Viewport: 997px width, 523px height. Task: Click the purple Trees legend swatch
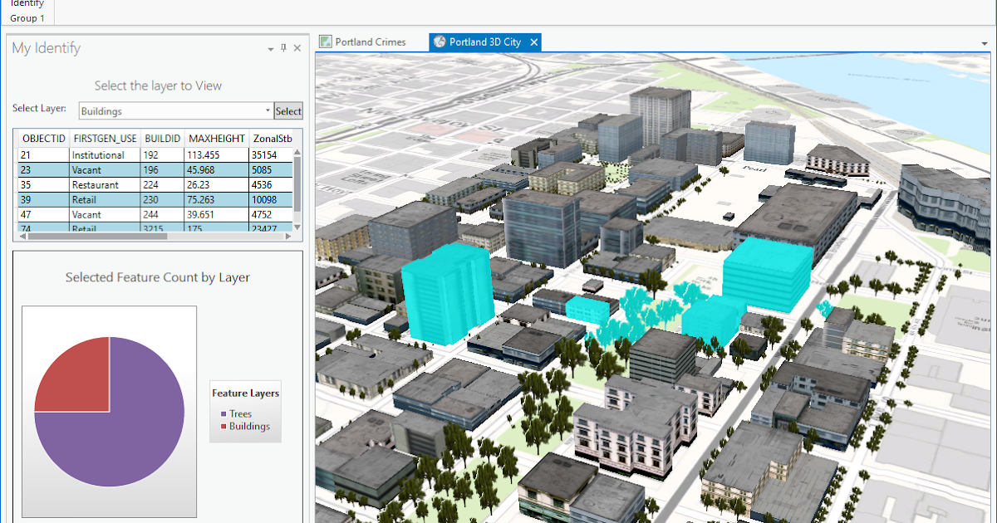point(223,413)
